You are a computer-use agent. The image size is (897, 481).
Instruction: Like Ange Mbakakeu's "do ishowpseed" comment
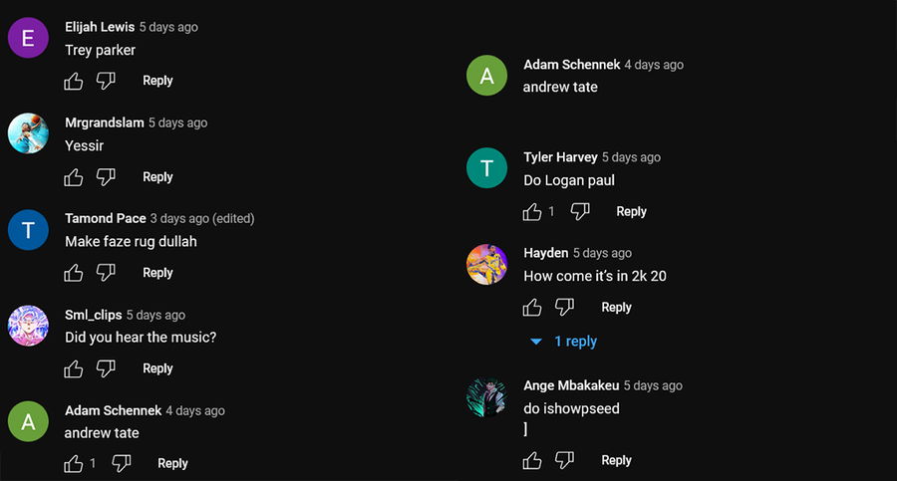pos(532,460)
